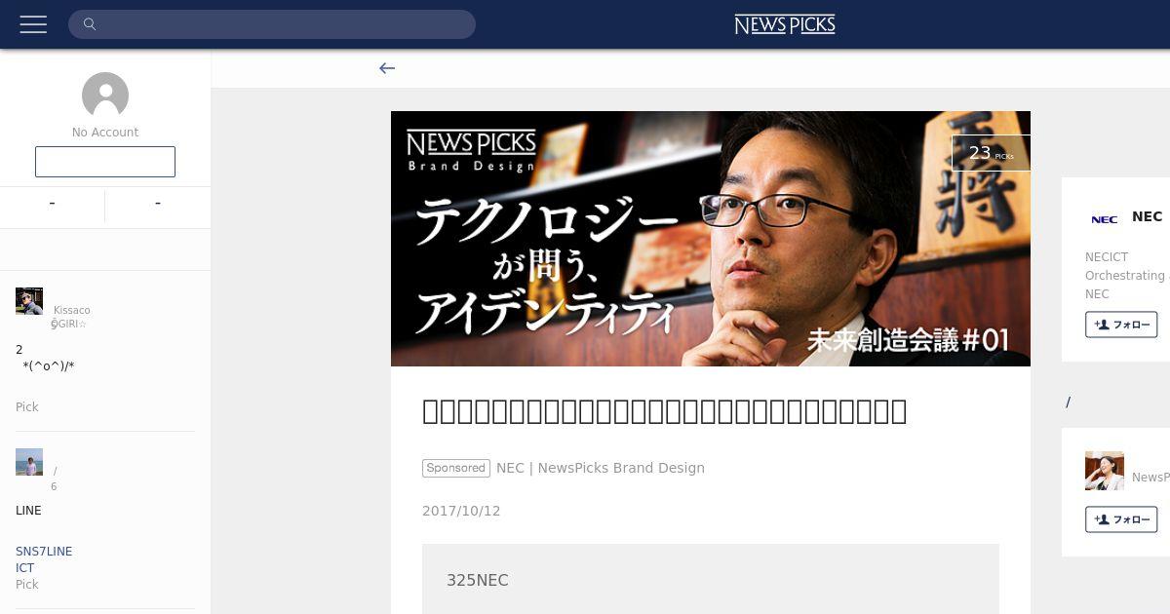Open the Kissaco user name

[x=72, y=310]
